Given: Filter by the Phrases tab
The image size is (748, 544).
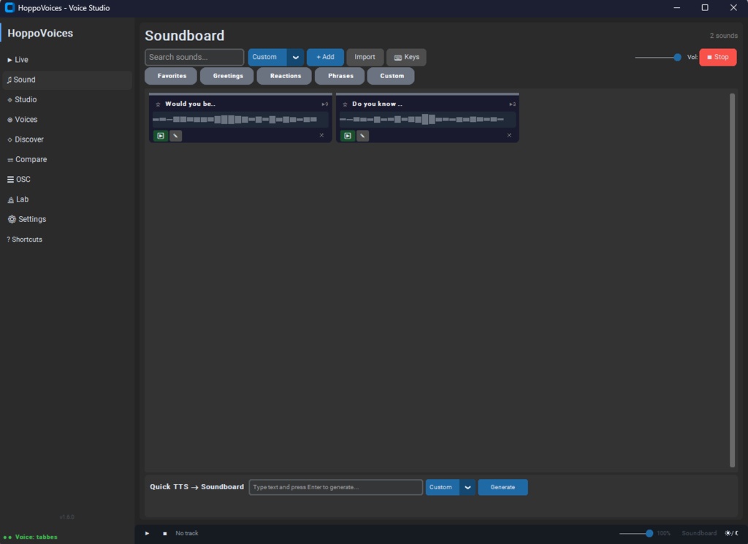Looking at the screenshot, I should click(340, 76).
